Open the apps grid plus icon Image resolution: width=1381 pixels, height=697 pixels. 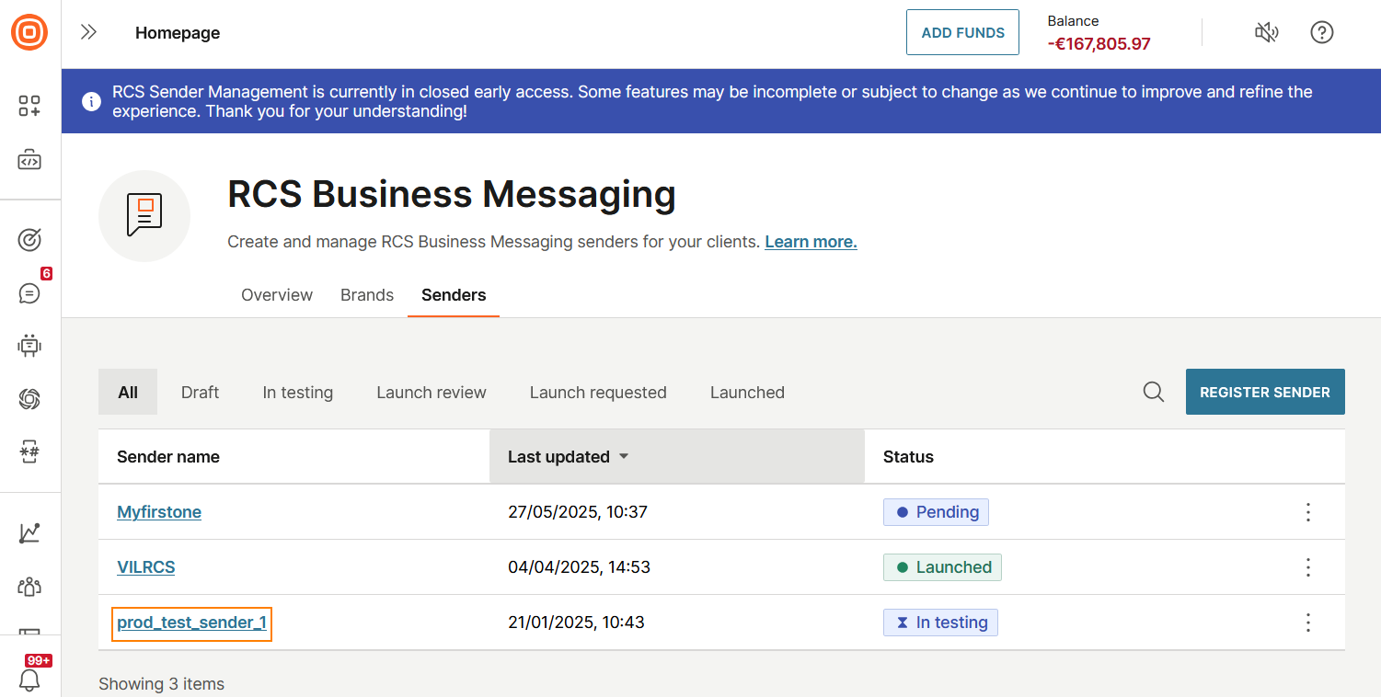click(x=29, y=106)
